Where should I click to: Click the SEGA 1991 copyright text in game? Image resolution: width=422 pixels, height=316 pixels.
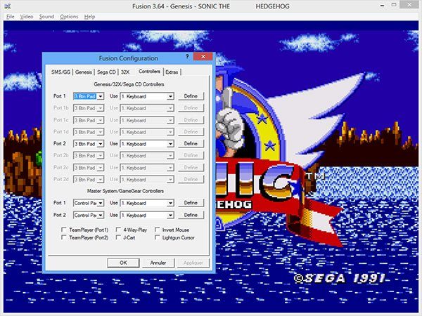pyautogui.click(x=340, y=278)
